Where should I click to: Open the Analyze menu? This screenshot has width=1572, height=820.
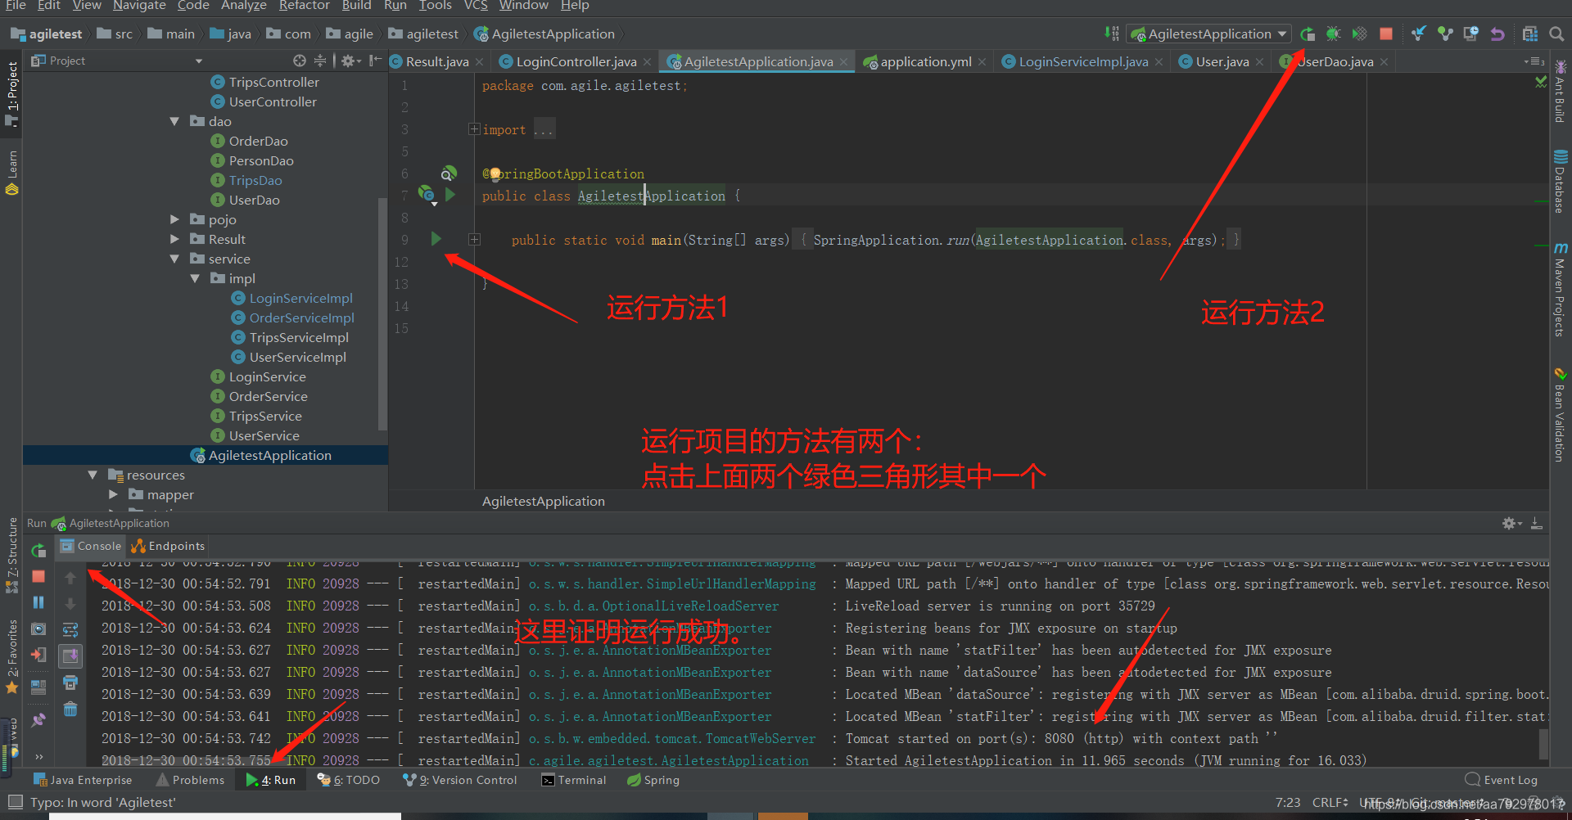click(244, 6)
